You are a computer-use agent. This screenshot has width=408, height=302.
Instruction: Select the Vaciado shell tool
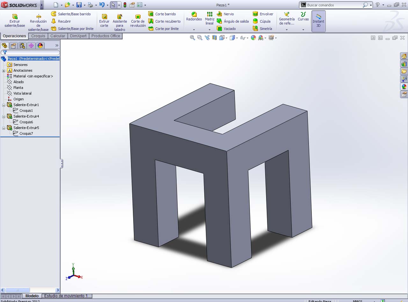pos(226,29)
